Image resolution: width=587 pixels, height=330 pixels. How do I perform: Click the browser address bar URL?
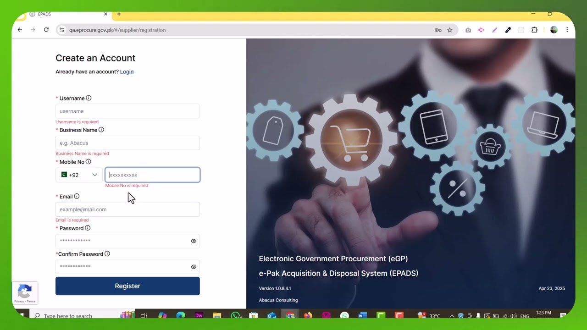point(117,30)
